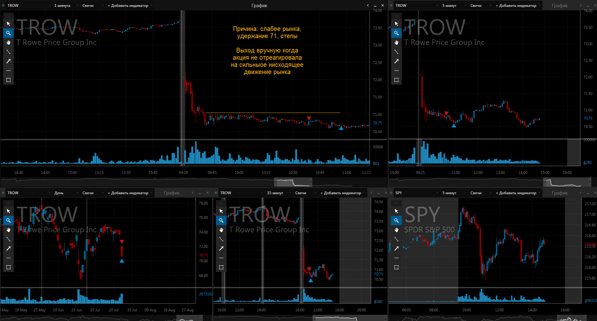Click yellow annotation text 'Причина: слабее рынка'

267,29
